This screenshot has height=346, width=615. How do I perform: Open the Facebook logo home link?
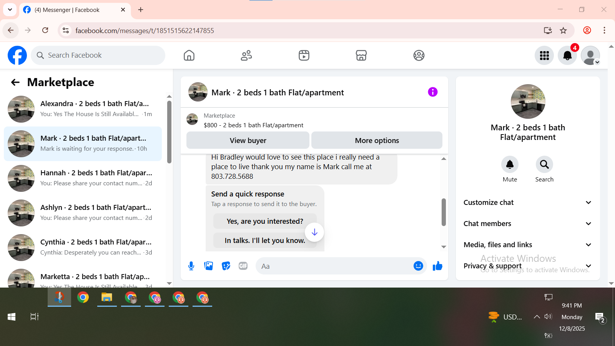pyautogui.click(x=17, y=55)
